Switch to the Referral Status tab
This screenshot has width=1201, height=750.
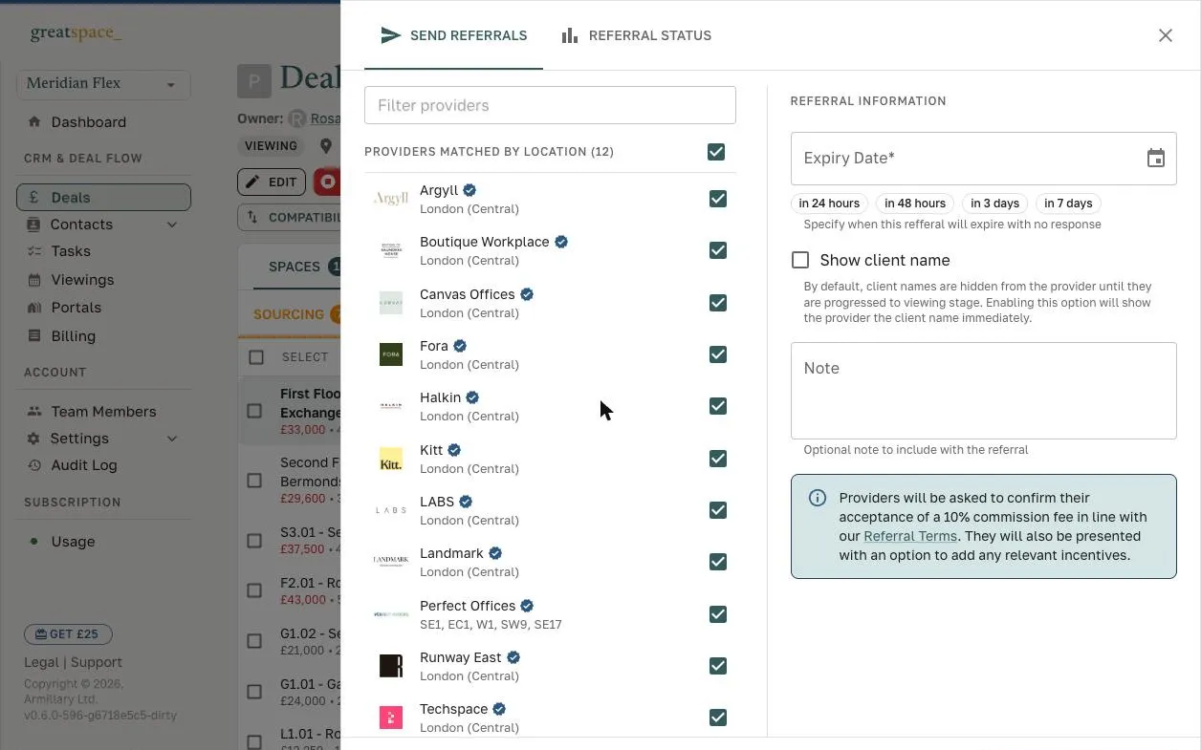click(x=636, y=35)
